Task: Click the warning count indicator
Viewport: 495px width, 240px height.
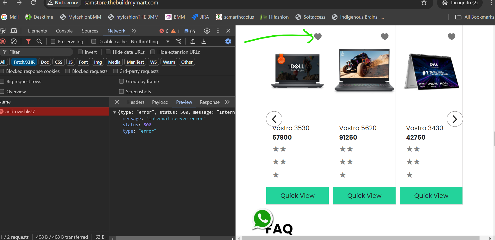Action: pos(175,31)
